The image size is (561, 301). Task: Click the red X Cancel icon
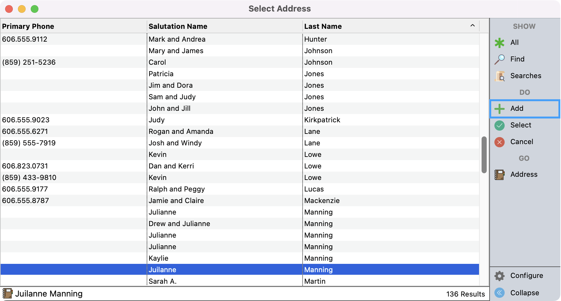click(x=500, y=142)
